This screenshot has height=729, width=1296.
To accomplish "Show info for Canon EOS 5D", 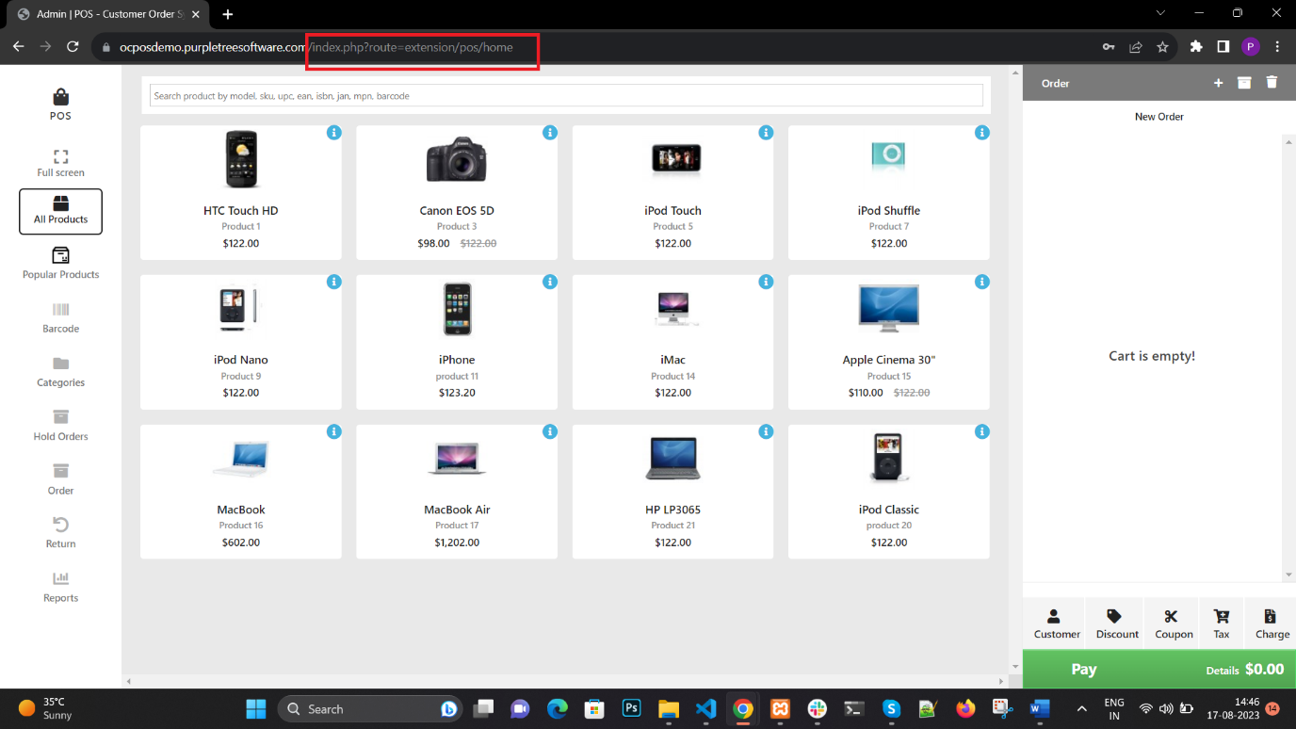I will click(x=550, y=133).
